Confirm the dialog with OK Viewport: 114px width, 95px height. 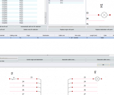[x=103, y=65]
